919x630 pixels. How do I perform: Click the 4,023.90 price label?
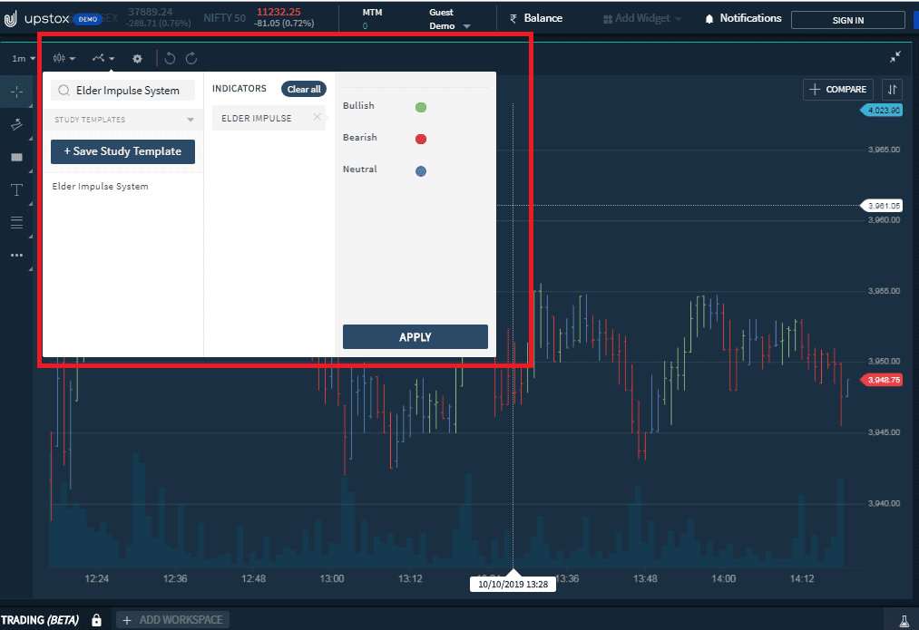(x=882, y=110)
